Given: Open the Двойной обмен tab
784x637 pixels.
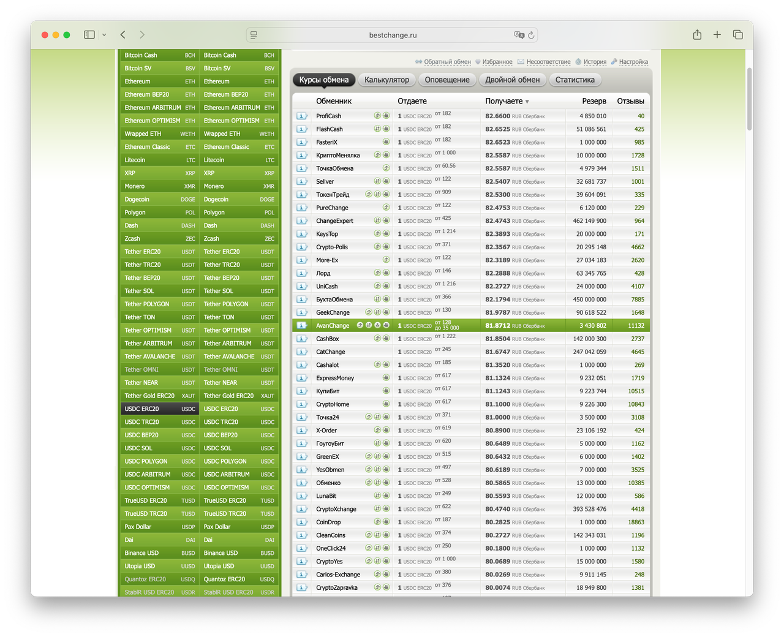Looking at the screenshot, I should [513, 80].
